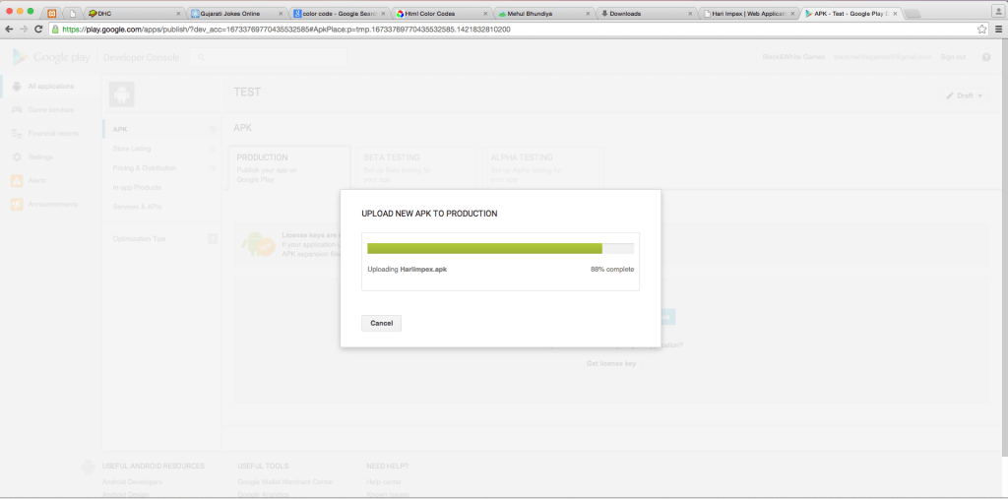
Task: Click the Store Listing status check icon
Action: 213,149
